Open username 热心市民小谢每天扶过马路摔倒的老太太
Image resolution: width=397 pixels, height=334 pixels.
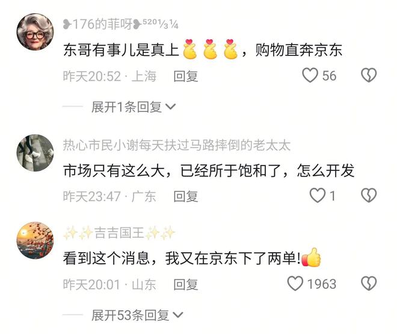[176, 146]
